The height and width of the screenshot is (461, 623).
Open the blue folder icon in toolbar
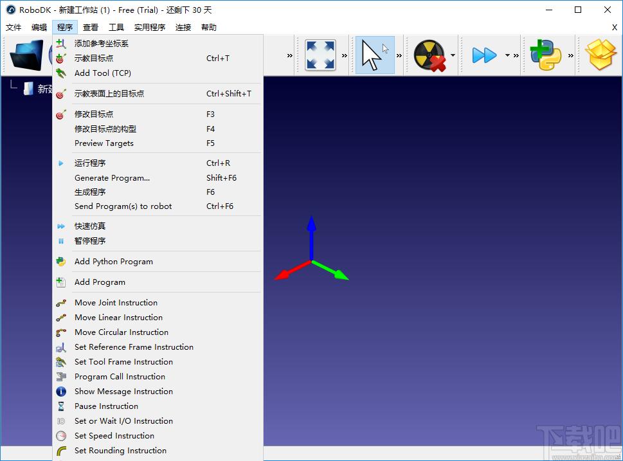[x=26, y=55]
